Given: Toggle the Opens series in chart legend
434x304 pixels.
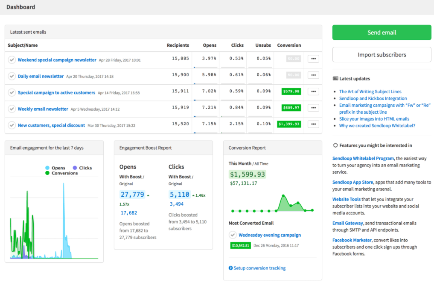Looking at the screenshot, I should (x=55, y=168).
